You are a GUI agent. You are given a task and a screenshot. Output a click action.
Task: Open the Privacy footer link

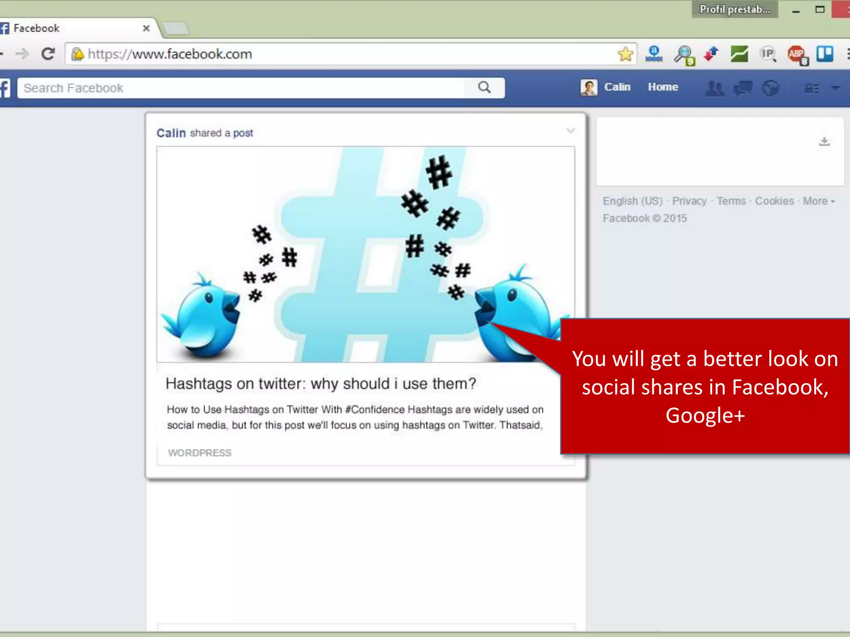click(689, 201)
